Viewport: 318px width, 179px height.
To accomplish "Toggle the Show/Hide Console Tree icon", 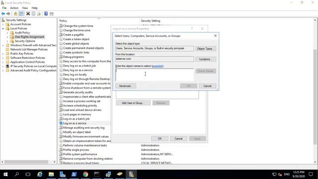I will [x=21, y=13].
